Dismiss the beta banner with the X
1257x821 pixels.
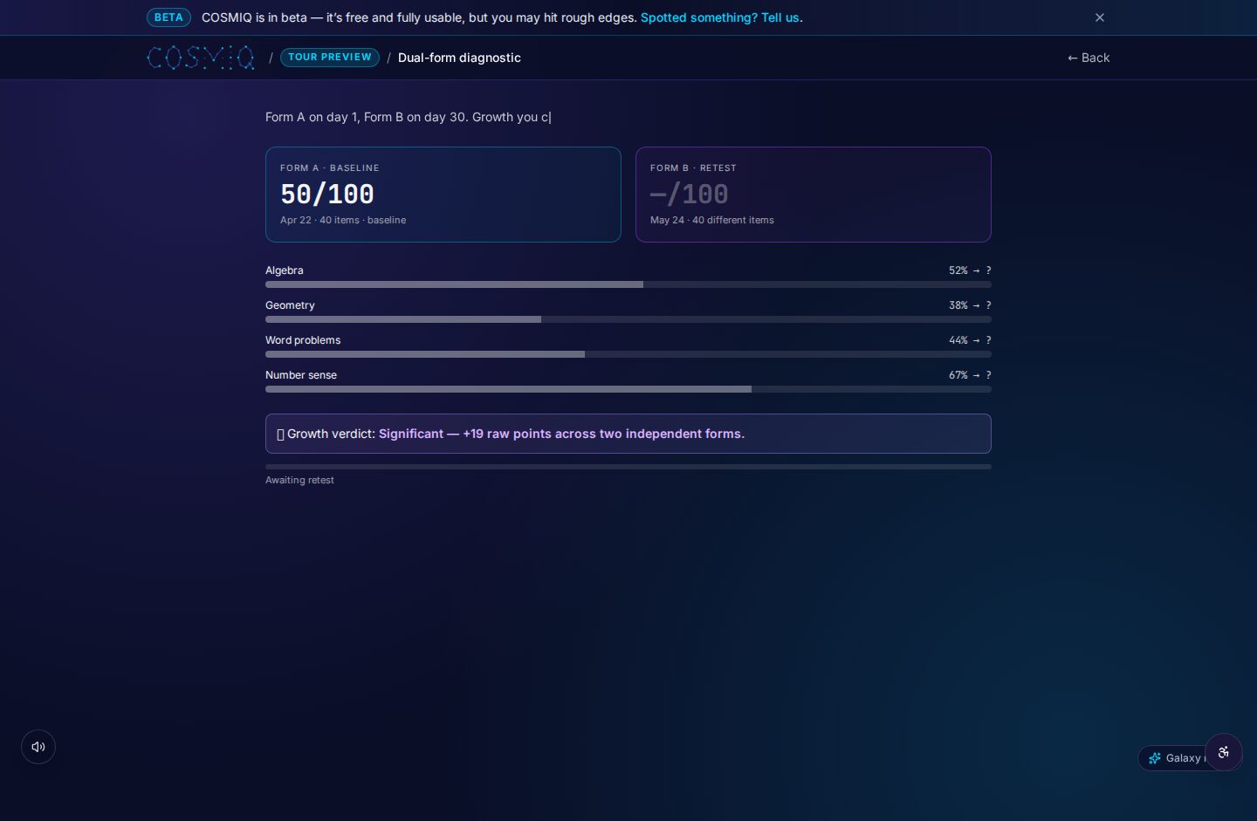tap(1100, 17)
